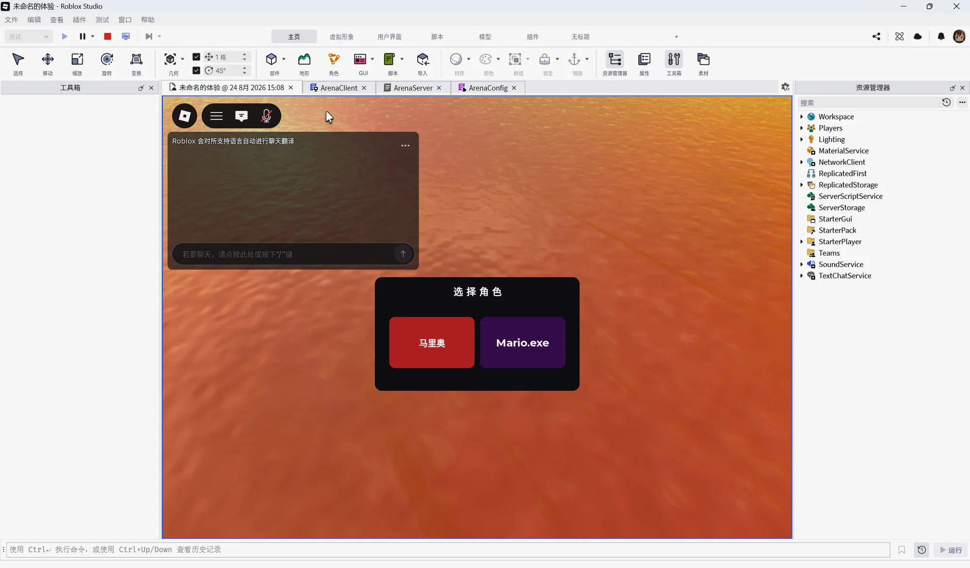Use the 变换 (Transform) tool
This screenshot has height=568, width=970.
click(x=136, y=63)
